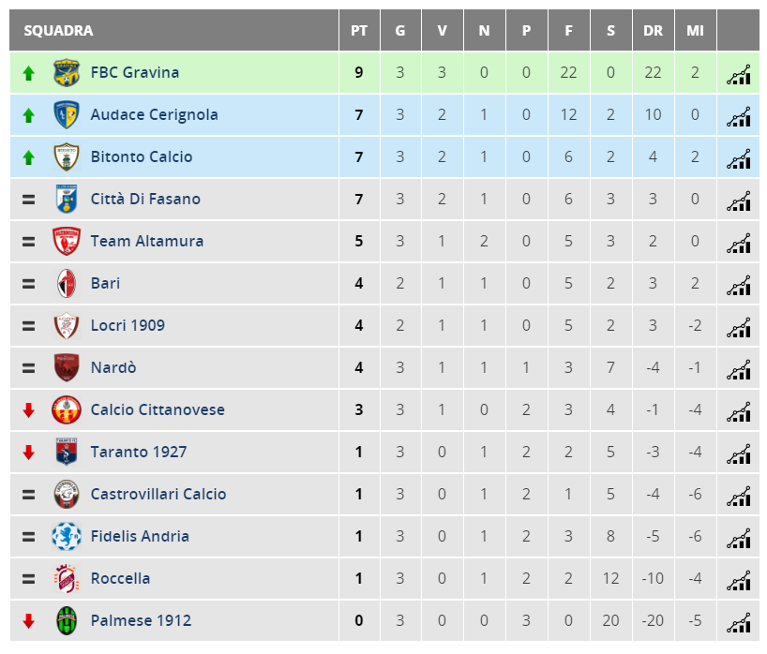The height and width of the screenshot is (654, 767).
Task: Sort the table by PT column header
Action: point(359,30)
